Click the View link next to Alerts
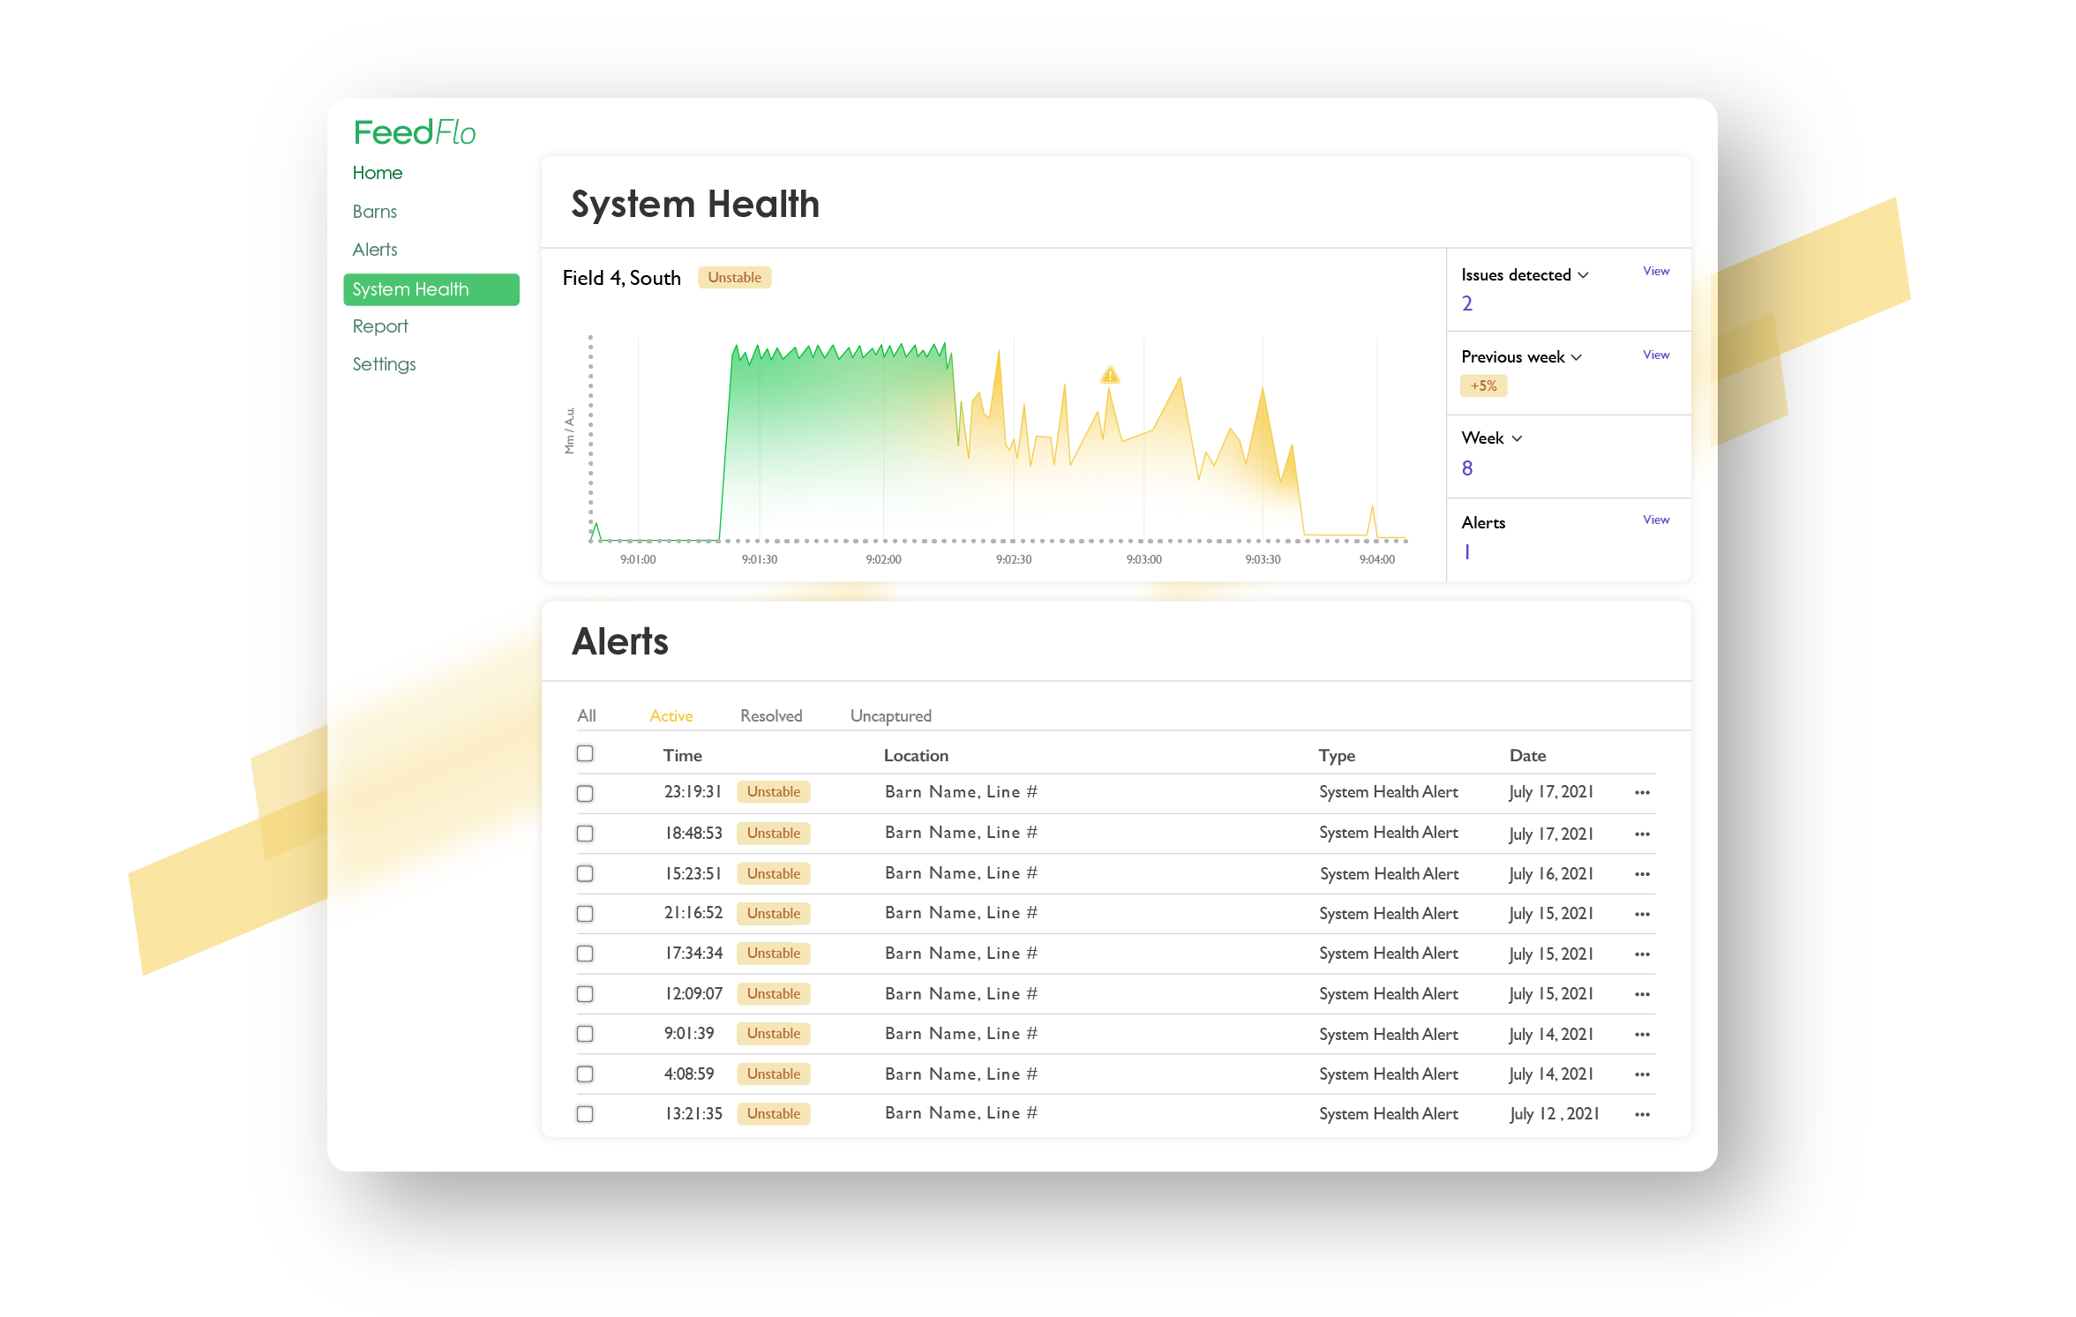Screen dimensions: 2076x1317 click(x=1656, y=520)
